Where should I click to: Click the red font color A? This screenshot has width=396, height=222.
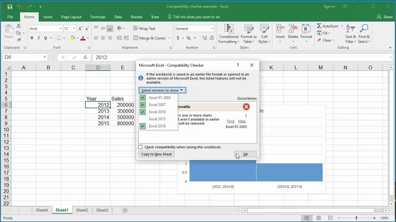[x=83, y=38]
